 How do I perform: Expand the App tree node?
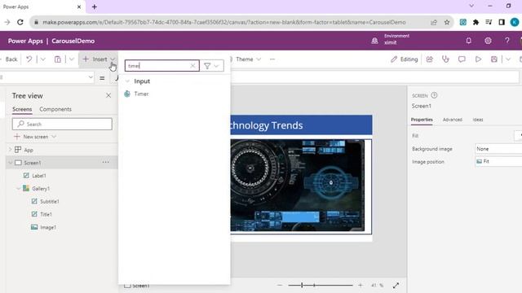(10, 150)
